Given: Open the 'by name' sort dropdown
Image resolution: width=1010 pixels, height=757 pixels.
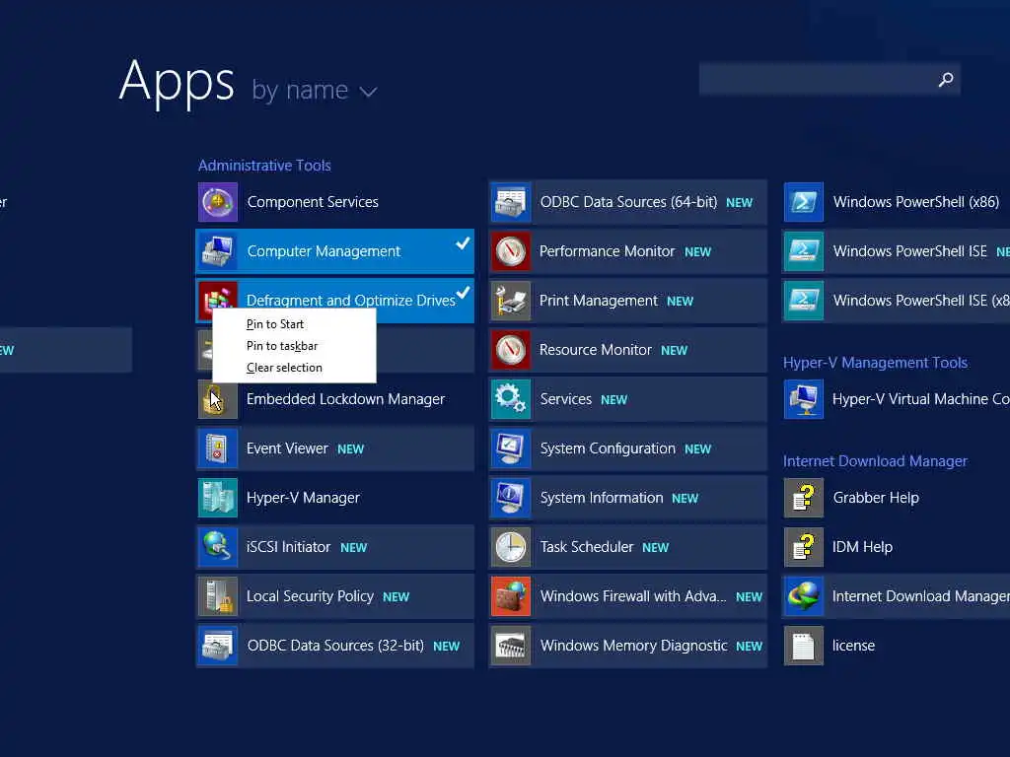Looking at the screenshot, I should 314,90.
